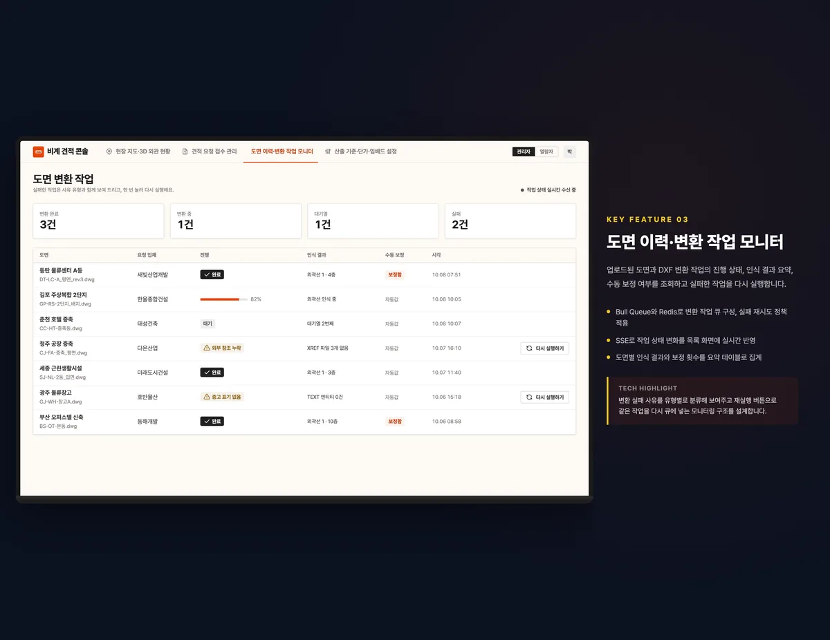
Task: Click the 대기열 2번째 result
Action: click(322, 323)
